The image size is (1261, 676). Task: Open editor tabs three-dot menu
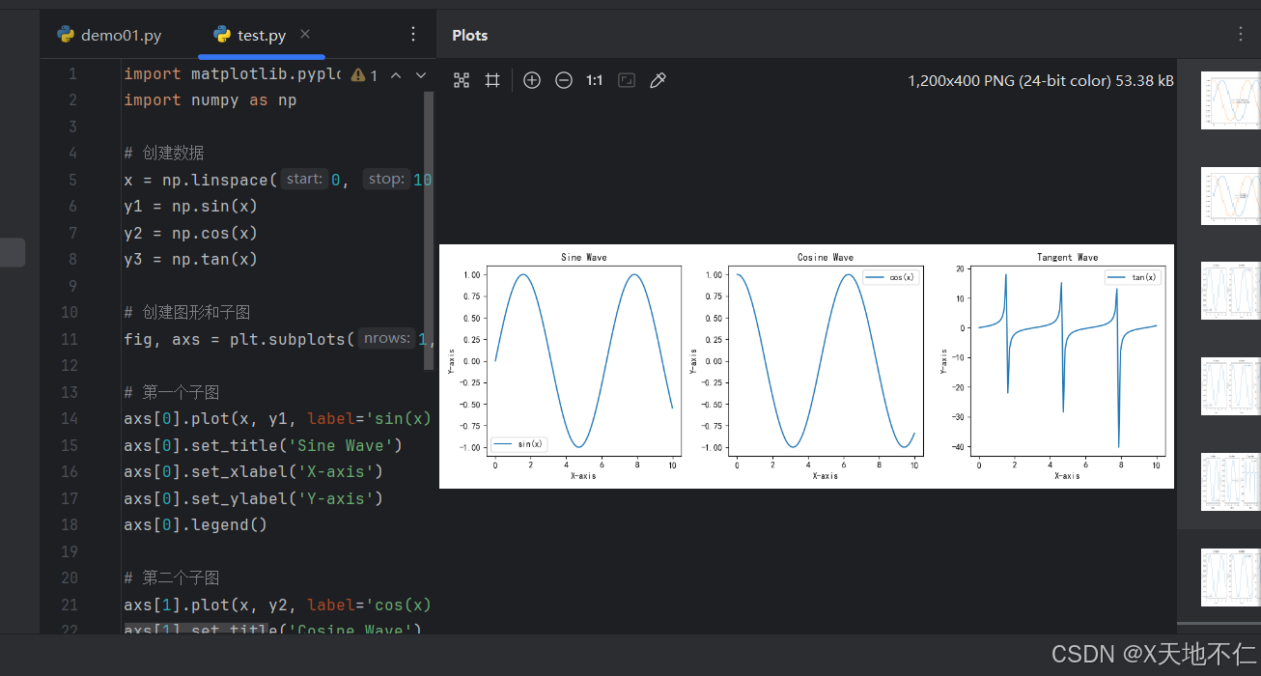pos(413,34)
